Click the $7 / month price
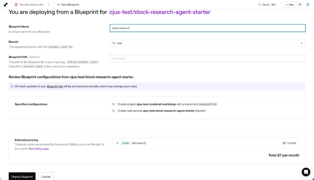This screenshot has height=180, width=314. pos(289,143)
